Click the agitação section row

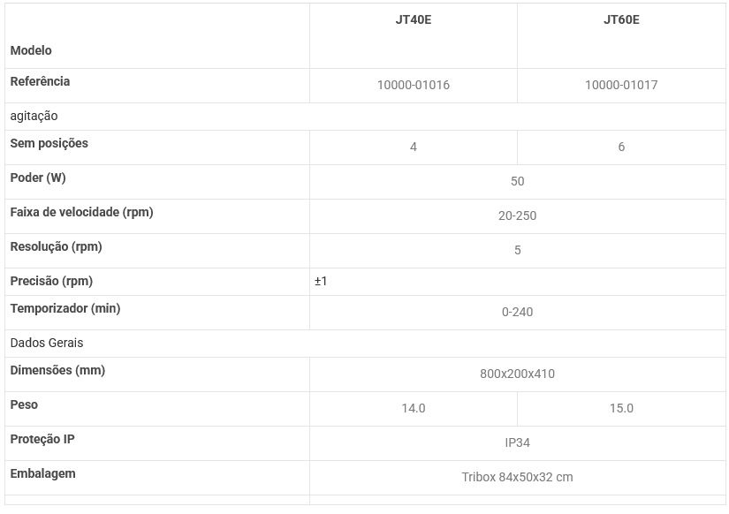pyautogui.click(x=34, y=116)
